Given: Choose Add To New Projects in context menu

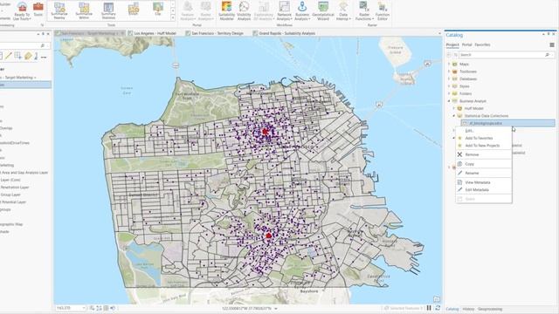Looking at the screenshot, I should coord(484,146).
